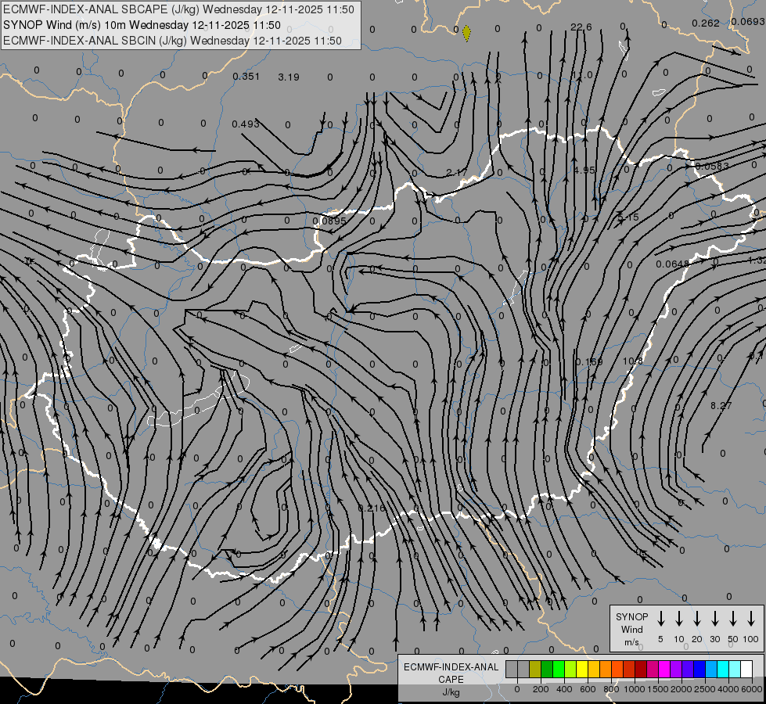Pick the yellow-green CAPE legend swatch
766x704 pixels.
570,669
